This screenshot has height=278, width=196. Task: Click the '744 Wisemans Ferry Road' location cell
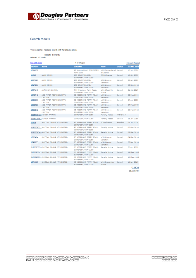point(85,92)
